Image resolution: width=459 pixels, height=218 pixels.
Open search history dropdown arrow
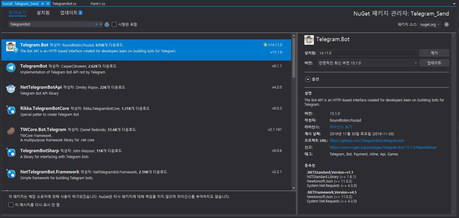click(101, 24)
